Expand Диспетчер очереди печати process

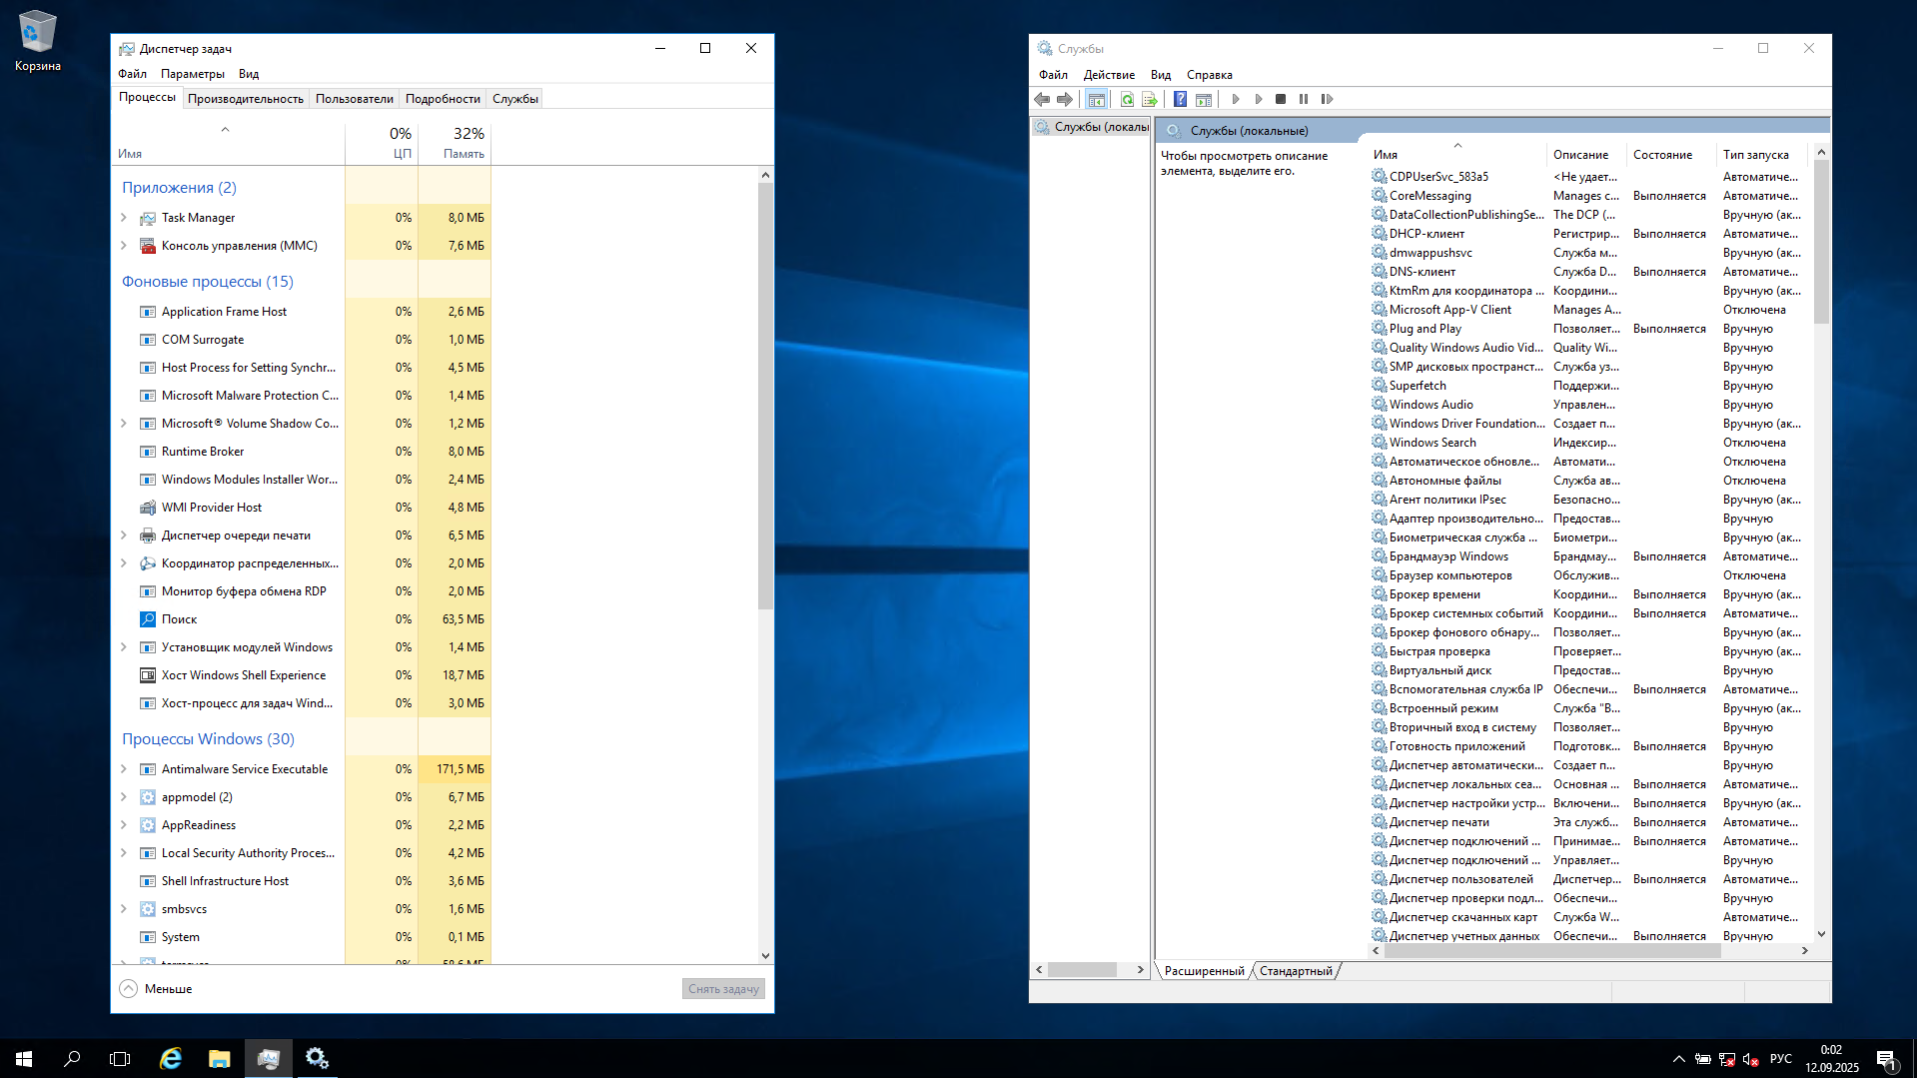pos(124,536)
